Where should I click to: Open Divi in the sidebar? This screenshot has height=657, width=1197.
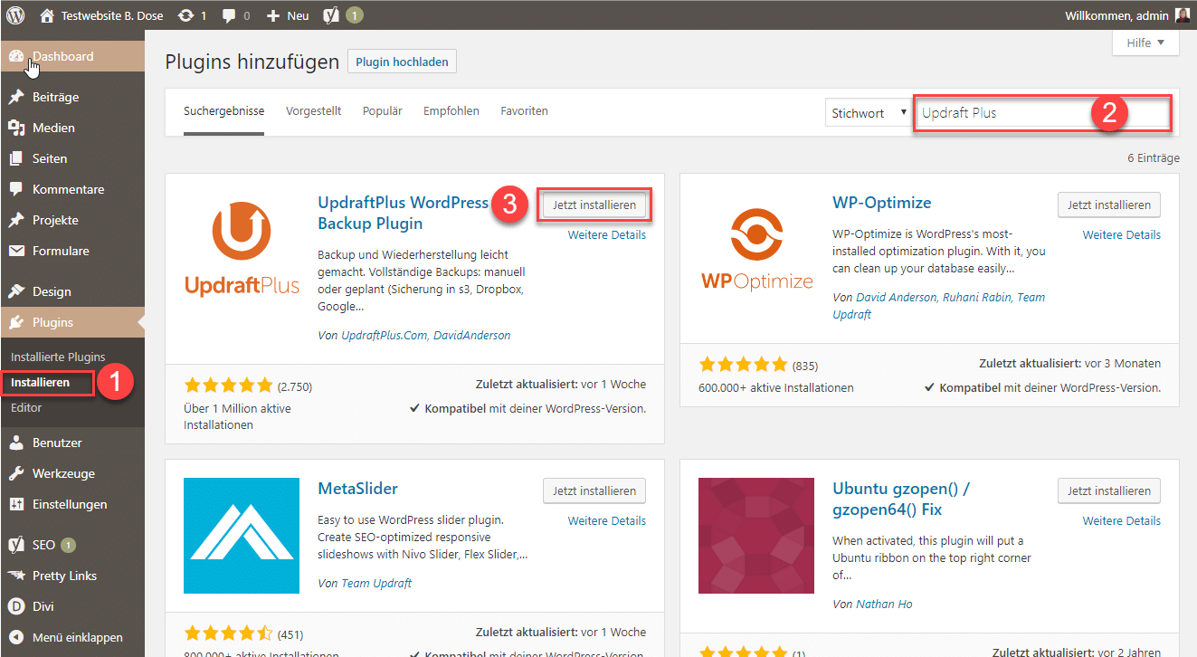click(x=45, y=606)
